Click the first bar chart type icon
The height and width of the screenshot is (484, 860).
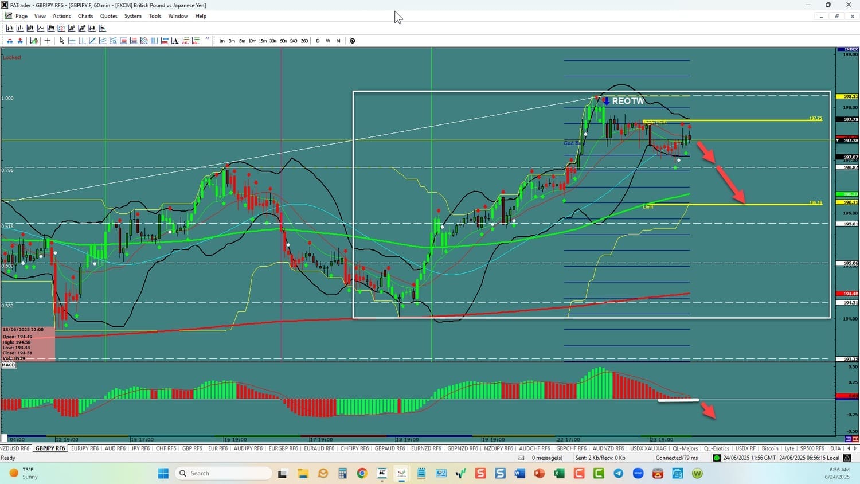pos(10,28)
